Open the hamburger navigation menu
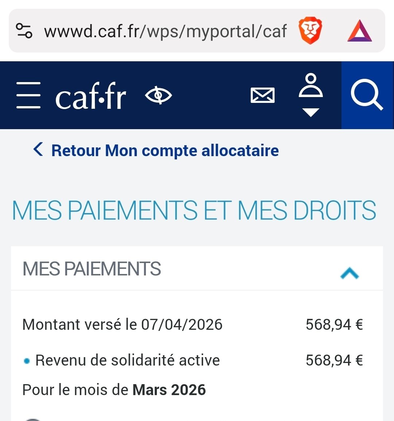 pyautogui.click(x=28, y=95)
